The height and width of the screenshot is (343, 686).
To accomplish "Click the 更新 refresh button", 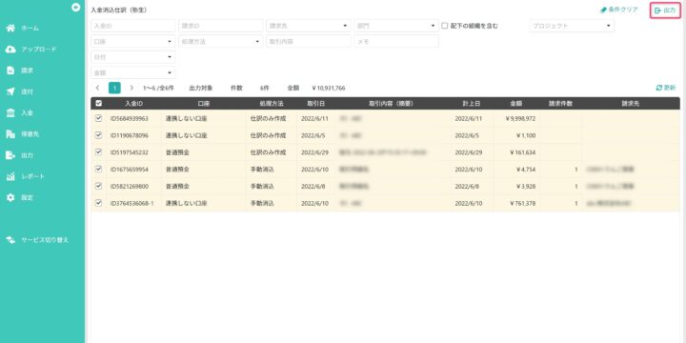I will point(666,88).
